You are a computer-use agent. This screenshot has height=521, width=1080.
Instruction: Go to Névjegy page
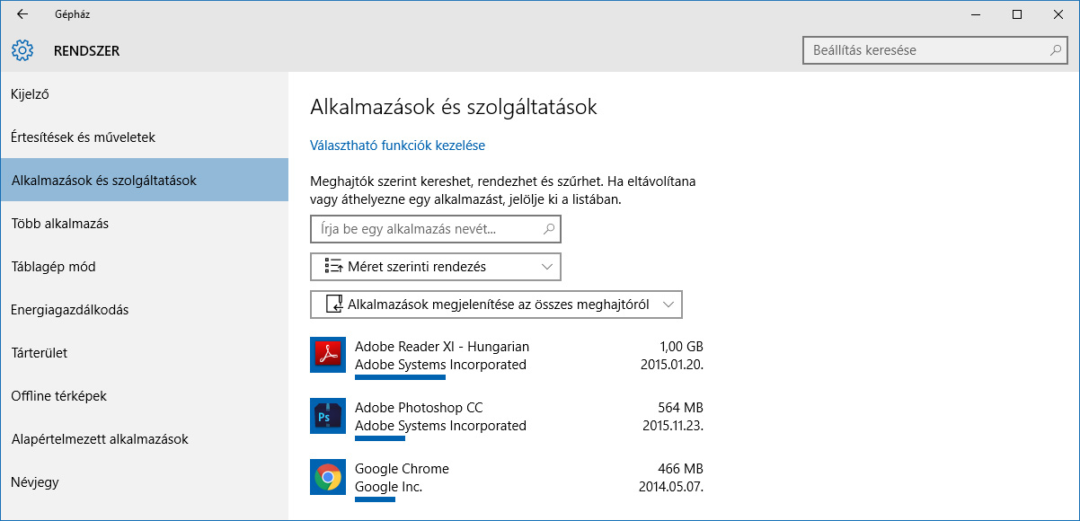[35, 482]
